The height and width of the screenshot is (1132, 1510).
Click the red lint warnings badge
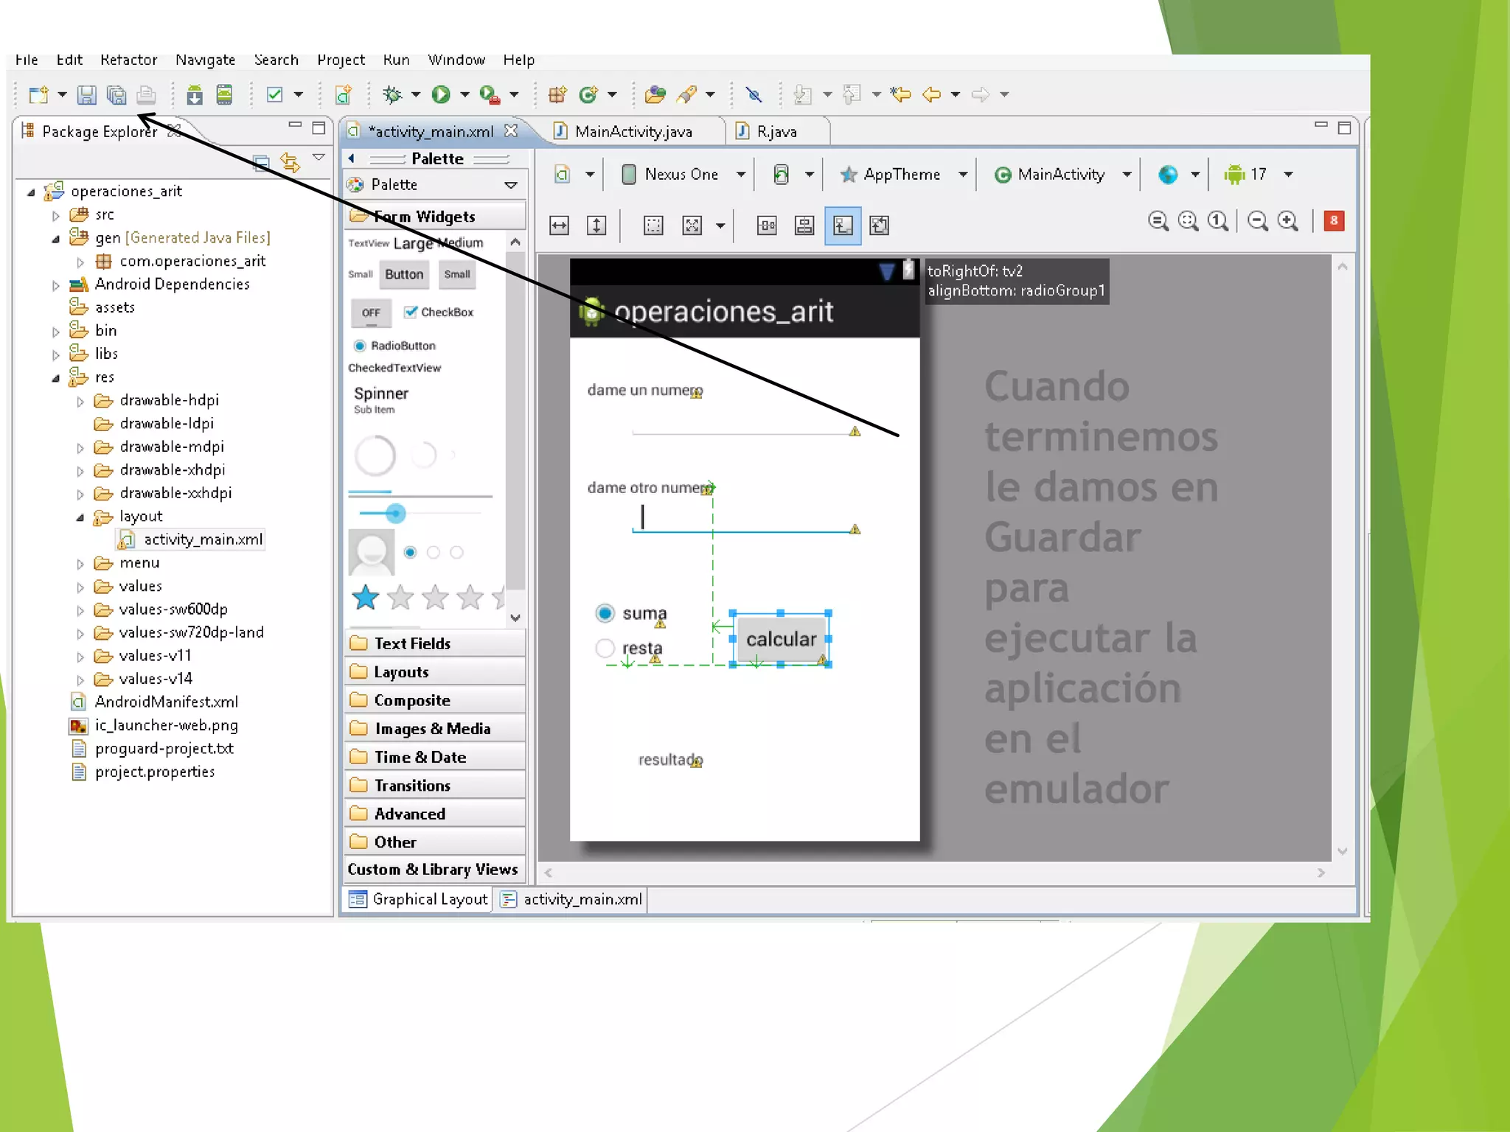1334,220
